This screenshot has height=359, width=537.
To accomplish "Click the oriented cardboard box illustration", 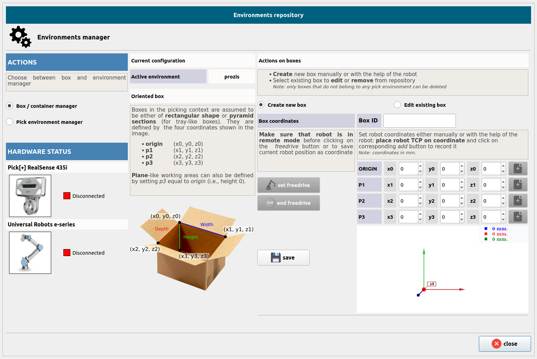I will 192,248.
